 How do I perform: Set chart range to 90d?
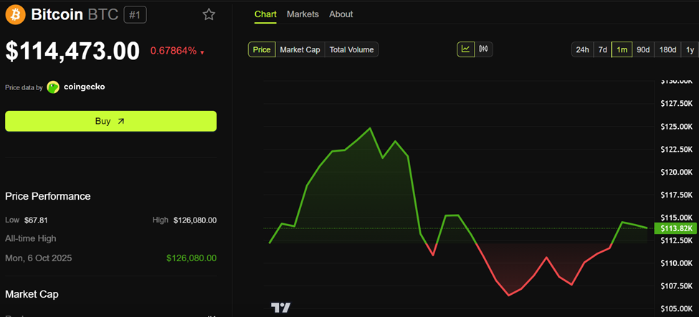coord(643,49)
